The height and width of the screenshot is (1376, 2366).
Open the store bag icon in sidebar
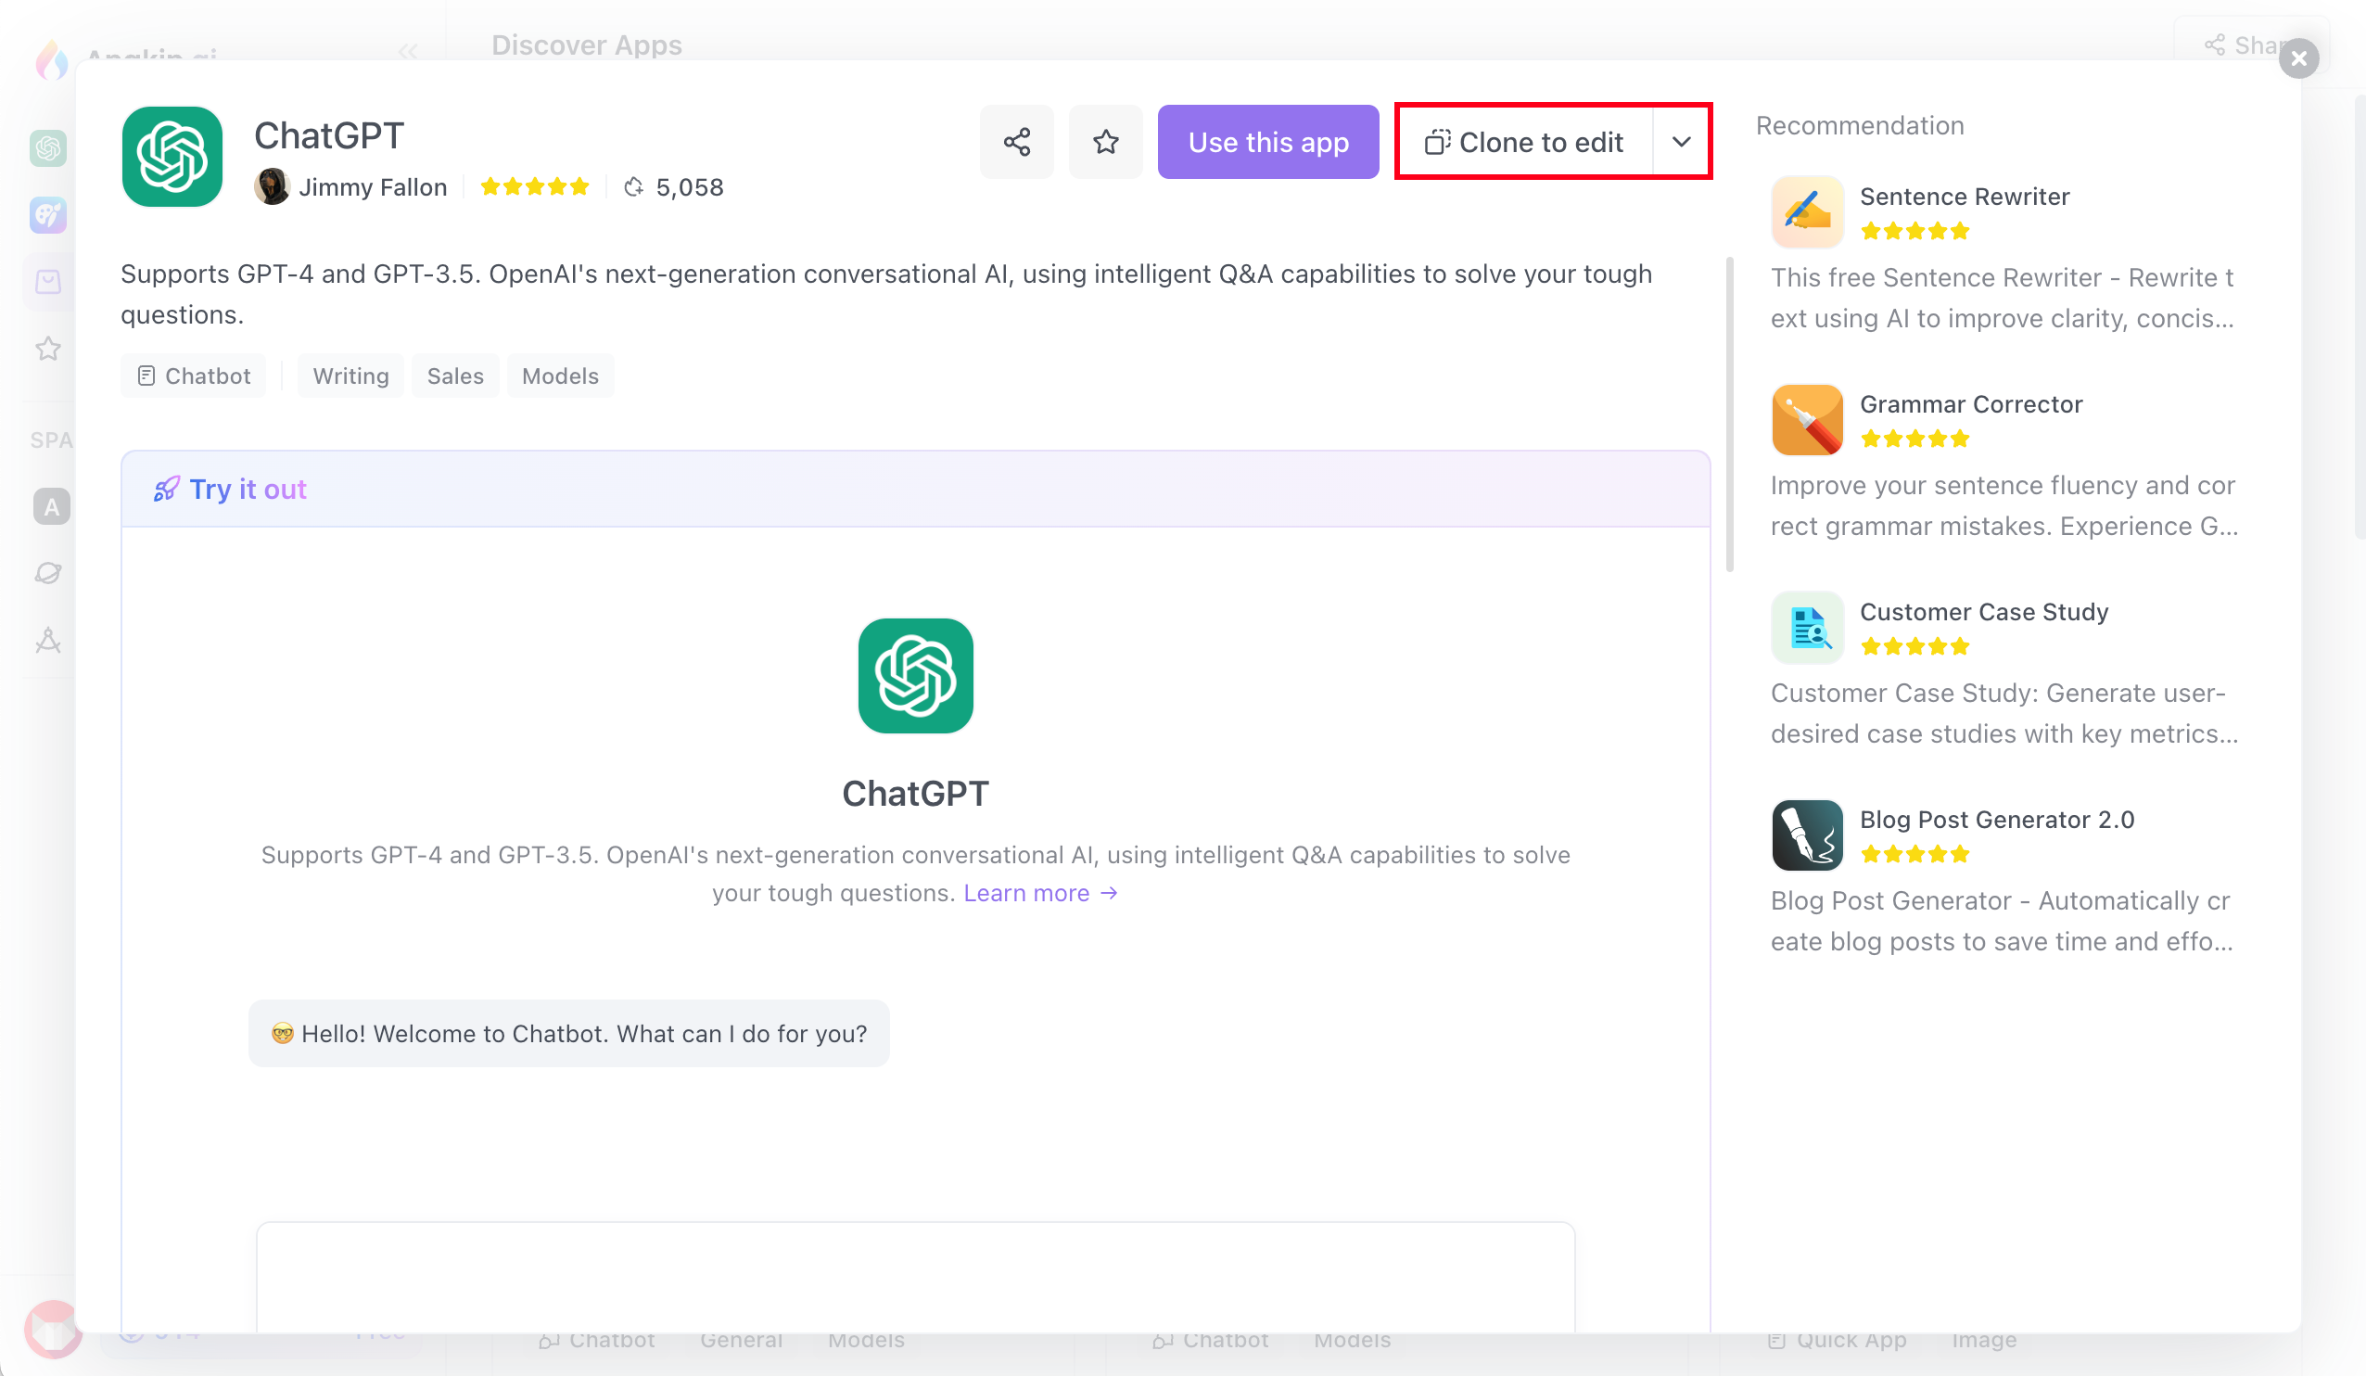[x=48, y=281]
